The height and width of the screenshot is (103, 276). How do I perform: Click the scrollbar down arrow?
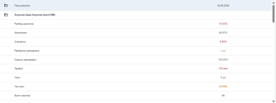point(273,101)
